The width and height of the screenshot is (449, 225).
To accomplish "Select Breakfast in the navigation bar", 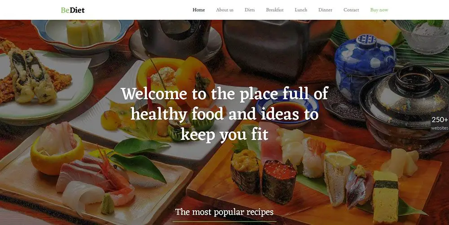I will pos(275,10).
